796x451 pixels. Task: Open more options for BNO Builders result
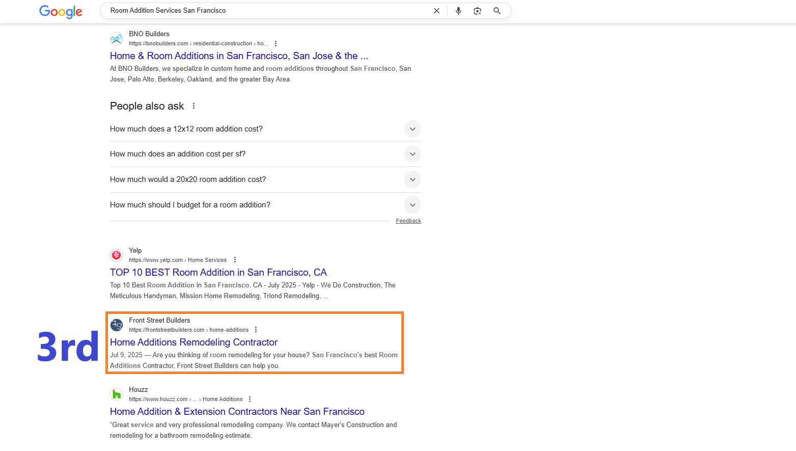(x=276, y=44)
